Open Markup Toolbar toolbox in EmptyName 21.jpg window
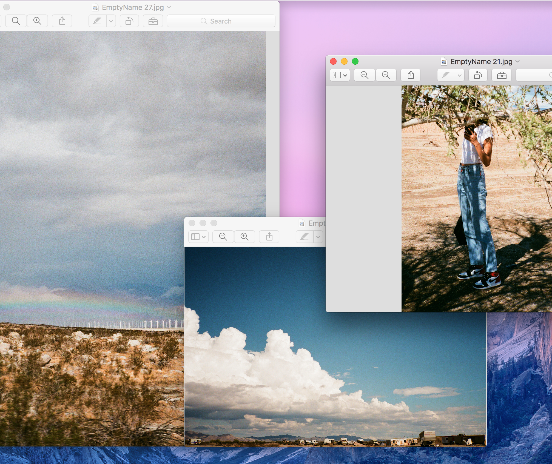This screenshot has width=552, height=464. pyautogui.click(x=502, y=75)
